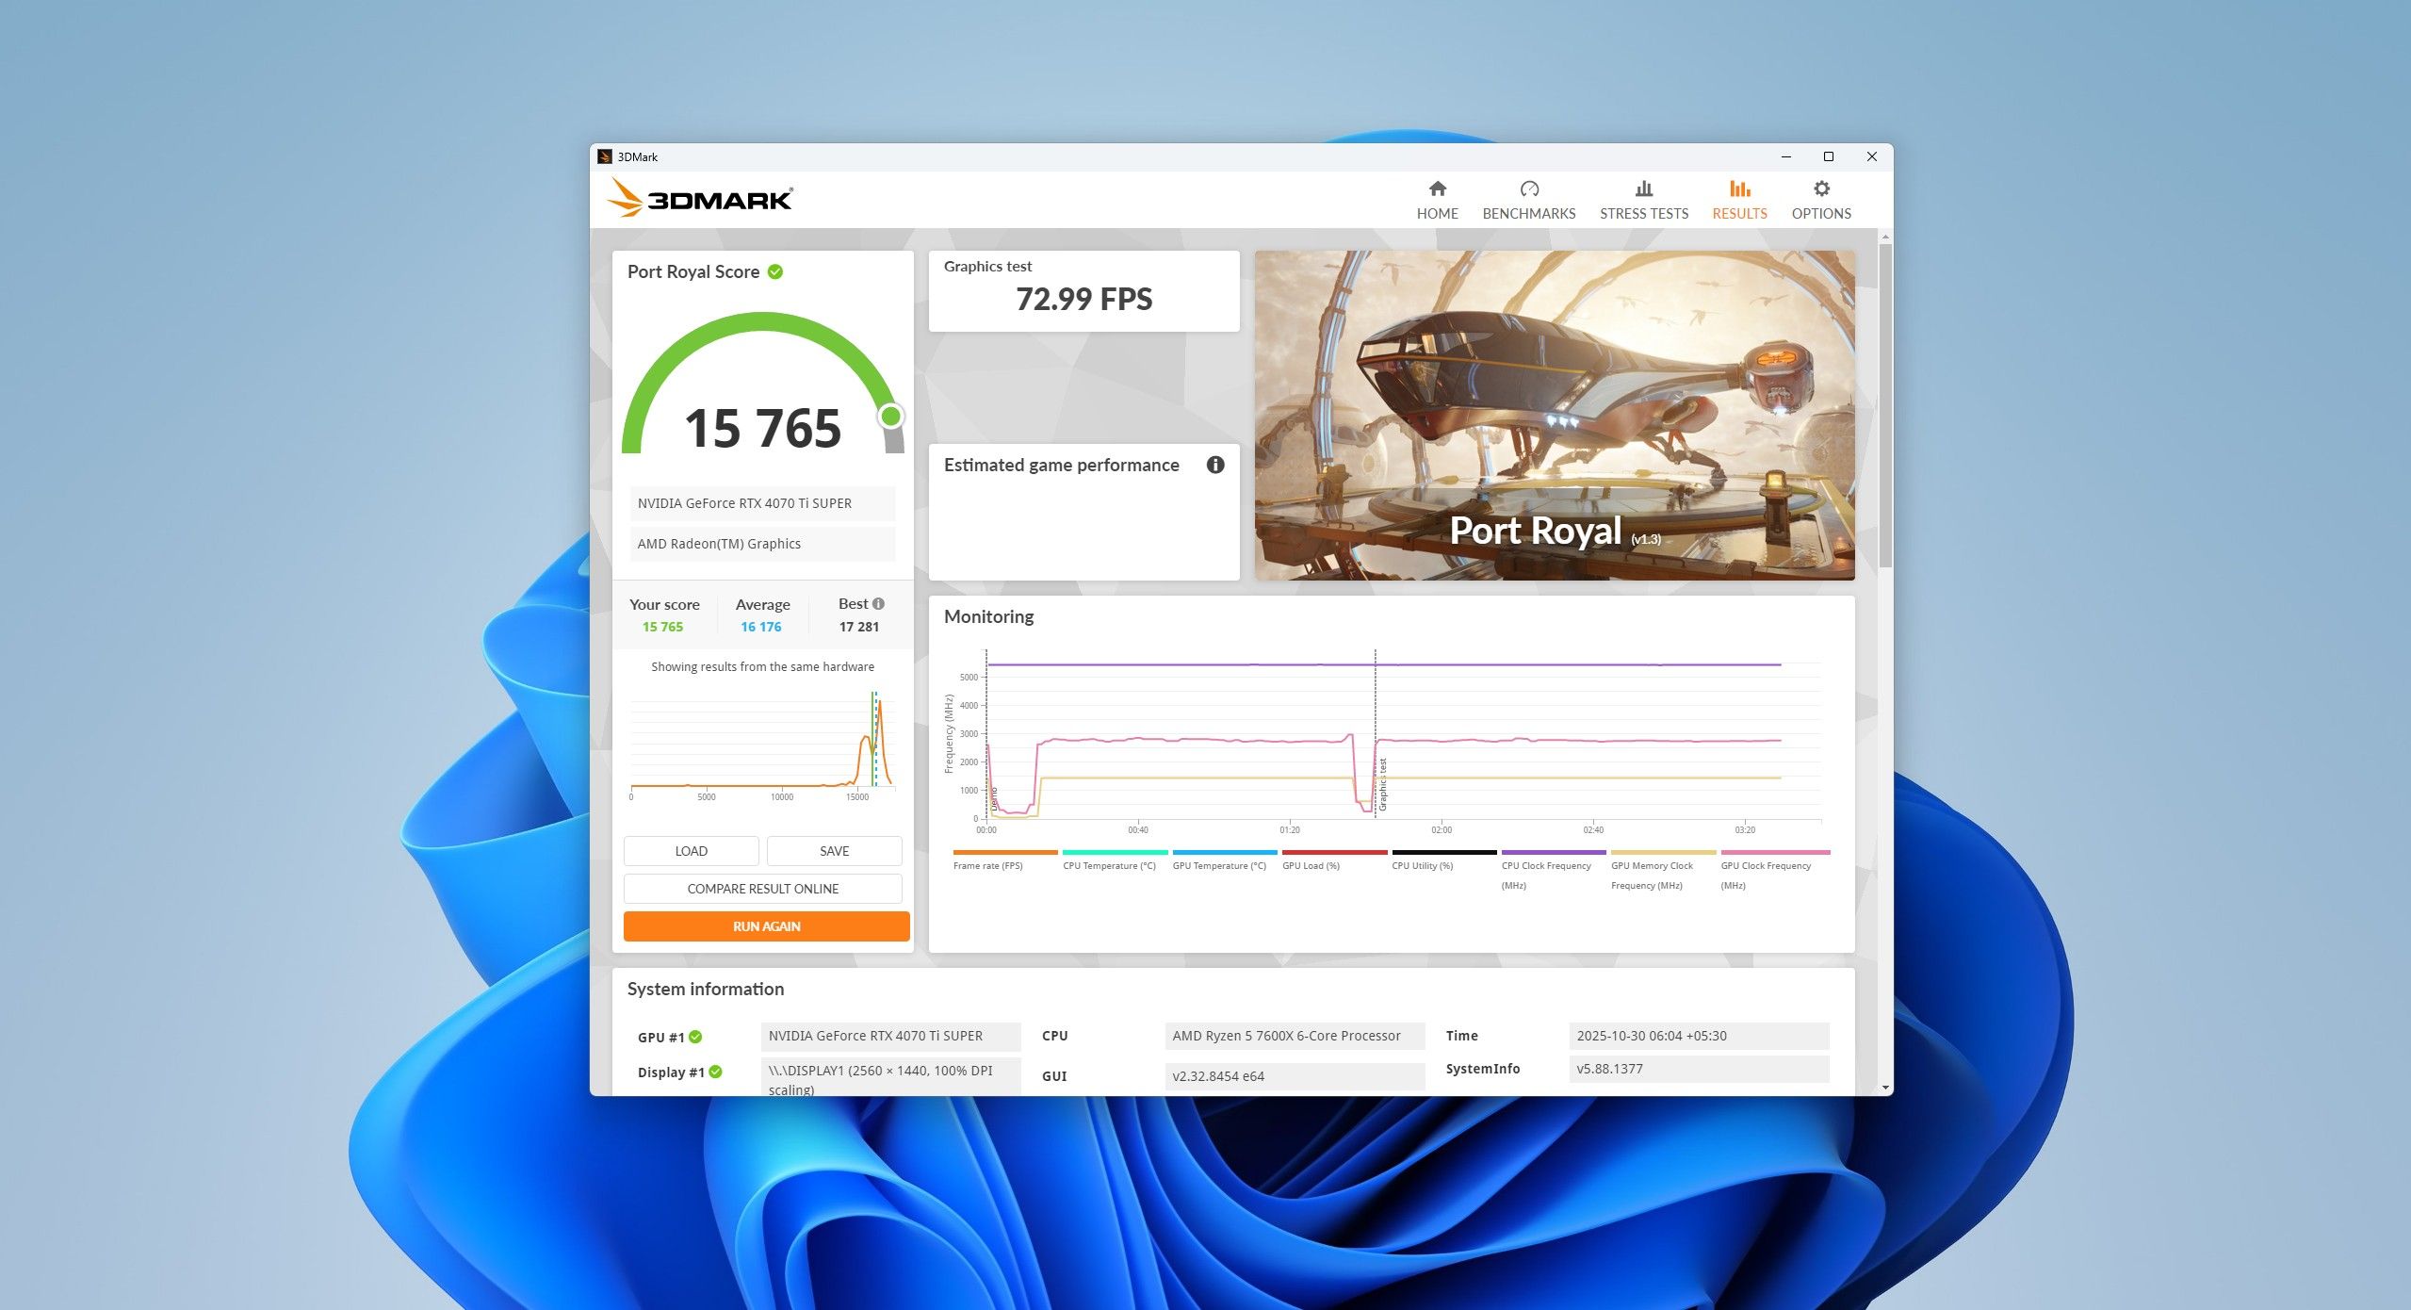Toggle Frame rate (FPS) legend

[x=1004, y=860]
